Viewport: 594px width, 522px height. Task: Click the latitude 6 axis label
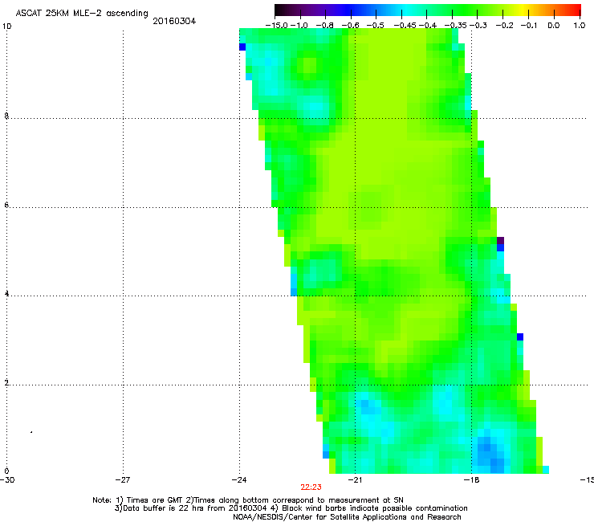point(6,205)
